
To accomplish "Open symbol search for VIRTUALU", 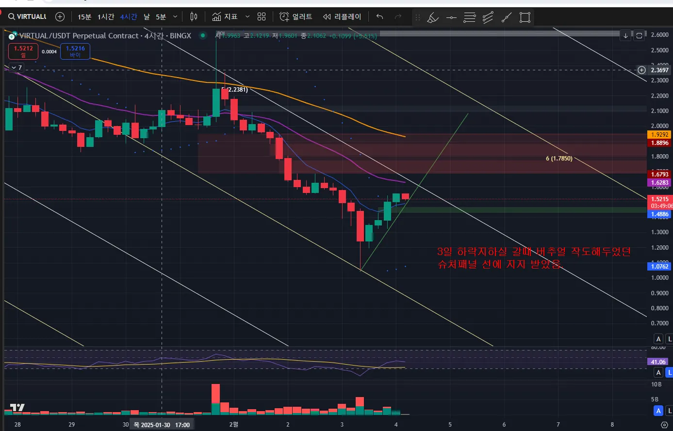I will [28, 16].
